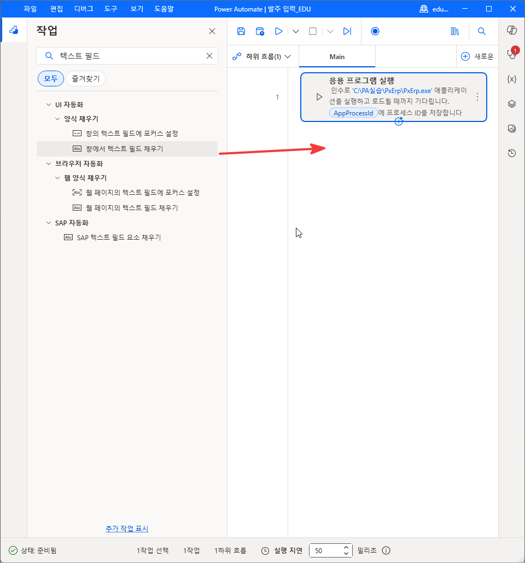
Task: Open the Variables {x} pane icon
Action: click(x=512, y=79)
